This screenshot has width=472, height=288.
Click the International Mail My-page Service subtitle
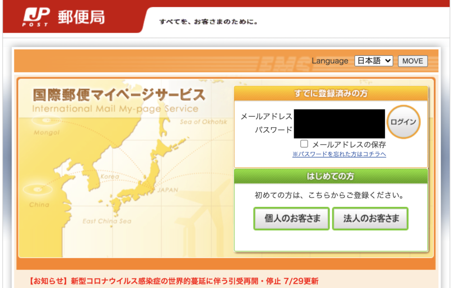coord(115,109)
